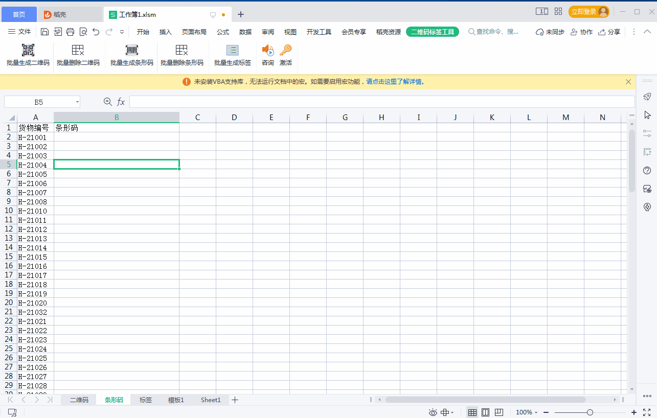Click the print icon in quick toolbar
Image resolution: width=657 pixels, height=418 pixels.
click(x=71, y=32)
